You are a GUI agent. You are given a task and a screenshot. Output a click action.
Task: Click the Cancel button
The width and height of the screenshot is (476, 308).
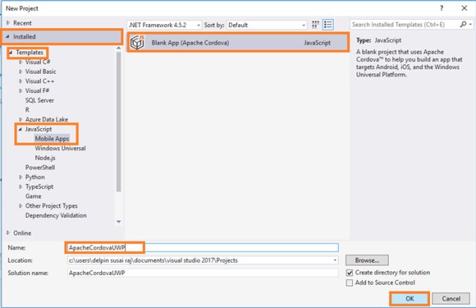point(451,298)
